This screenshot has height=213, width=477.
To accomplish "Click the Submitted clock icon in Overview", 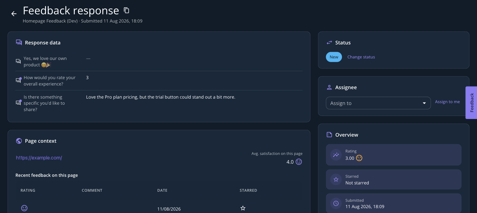I will pos(336,204).
